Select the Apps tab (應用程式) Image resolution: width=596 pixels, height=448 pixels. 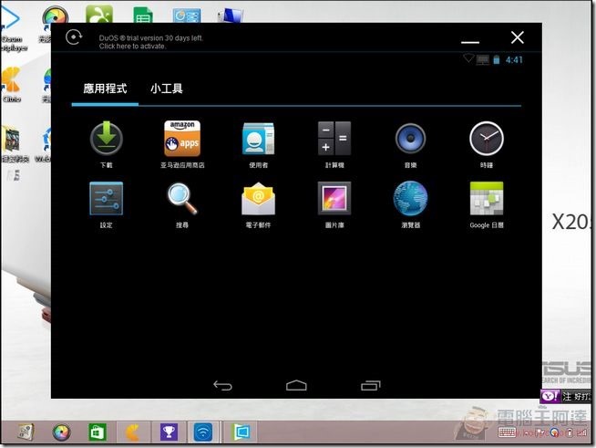coord(105,89)
